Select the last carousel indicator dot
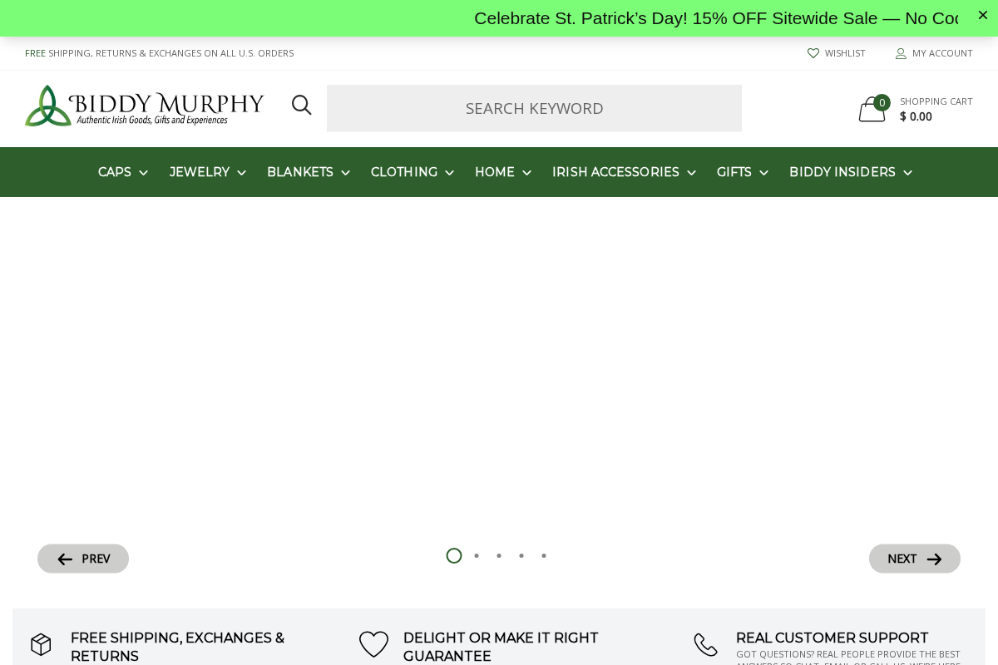Image resolution: width=998 pixels, height=665 pixels. 544,555
